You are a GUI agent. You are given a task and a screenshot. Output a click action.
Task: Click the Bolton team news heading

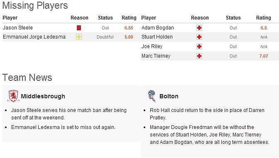pos(169,96)
